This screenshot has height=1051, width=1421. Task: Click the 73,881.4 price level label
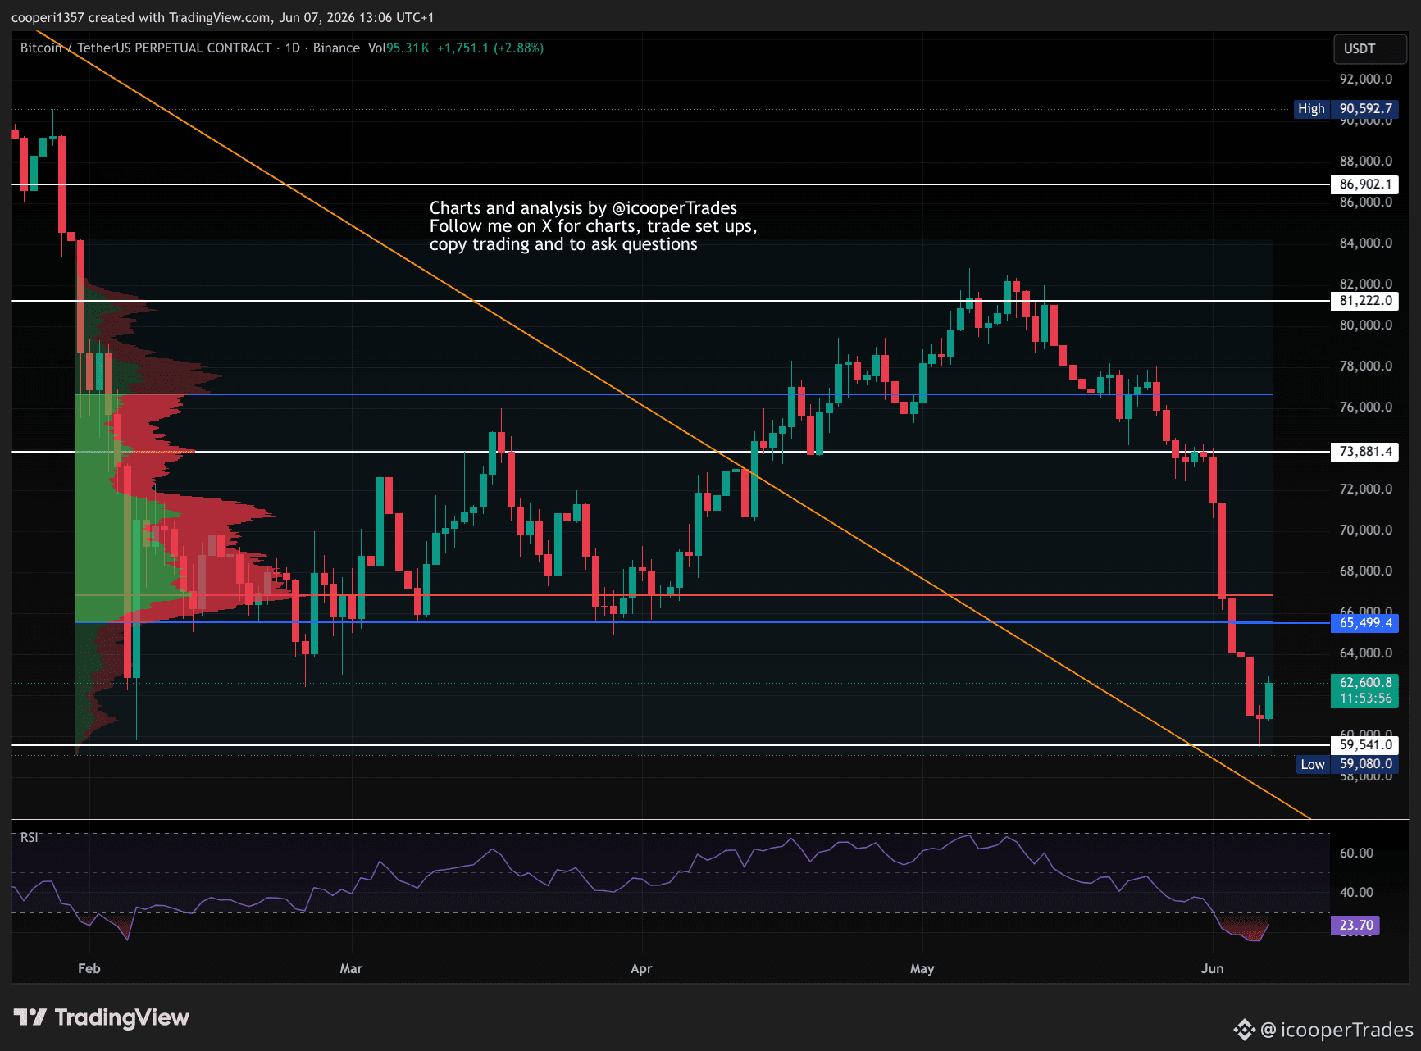click(x=1364, y=452)
